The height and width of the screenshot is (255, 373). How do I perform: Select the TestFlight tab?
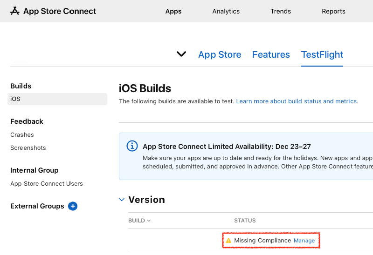322,54
